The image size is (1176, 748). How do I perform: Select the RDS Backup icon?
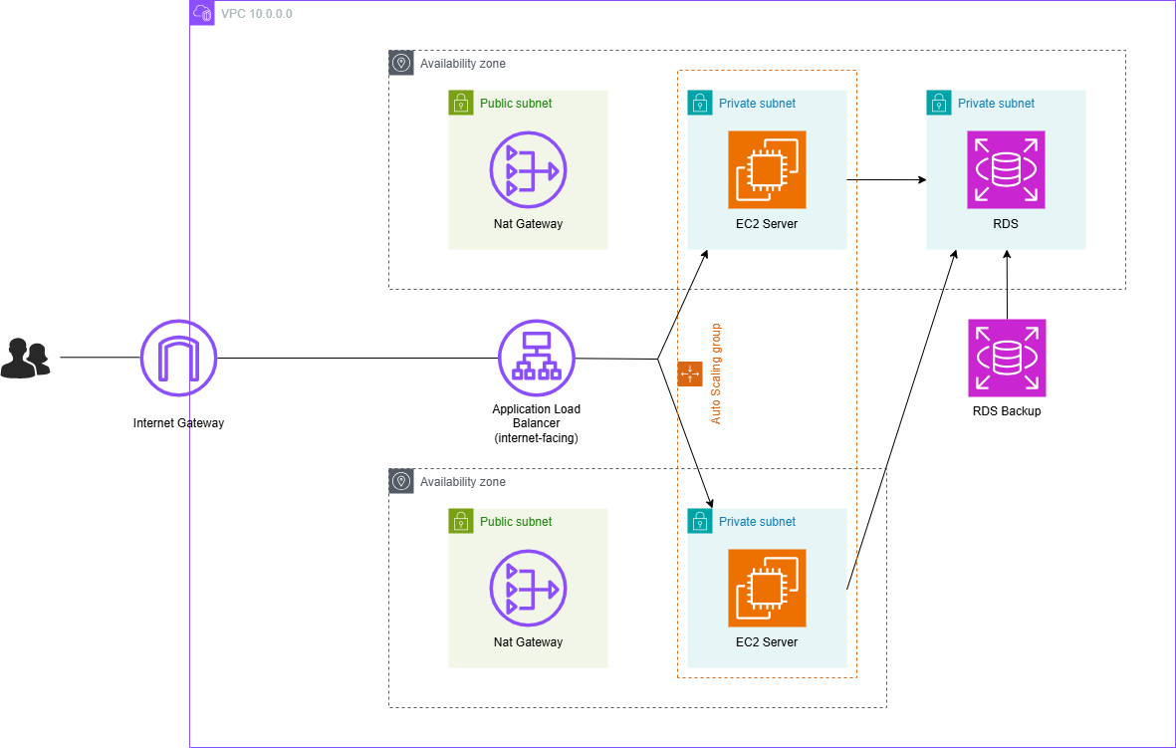1007,358
